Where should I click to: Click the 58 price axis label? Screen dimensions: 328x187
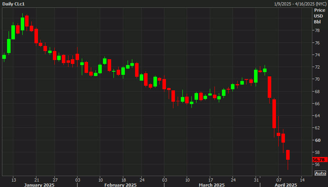point(317,152)
